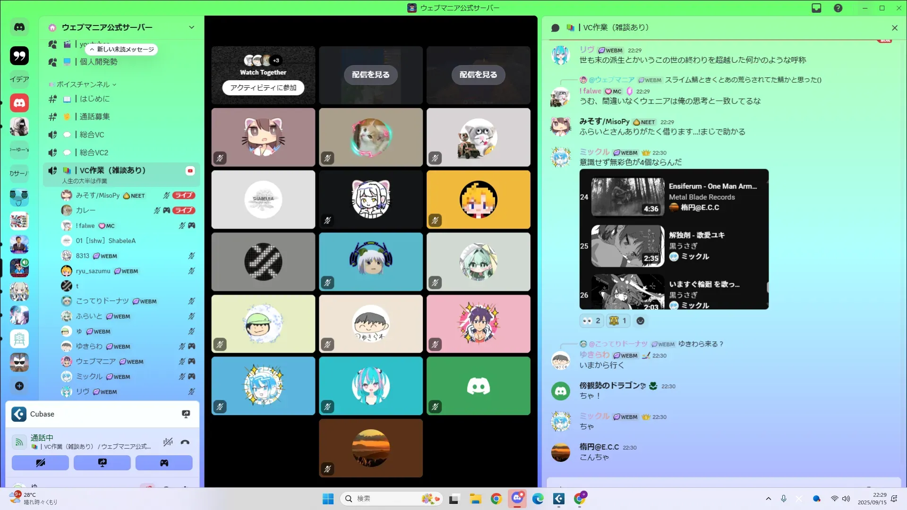
Task: Close the VC作業 chat panel
Action: pos(894,28)
